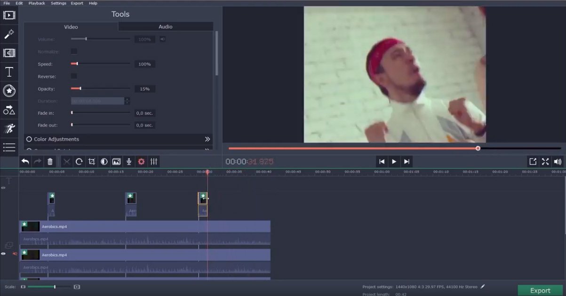Enable the Reverse checkbox
Viewport: 566px width, 296px height.
pyautogui.click(x=74, y=76)
